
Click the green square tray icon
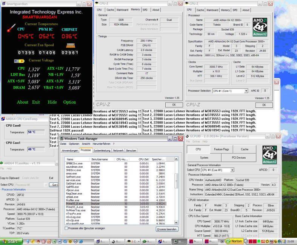[x=259, y=241]
